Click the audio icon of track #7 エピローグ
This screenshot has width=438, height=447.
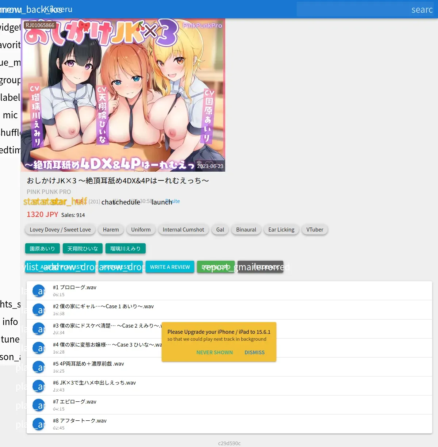(x=39, y=405)
